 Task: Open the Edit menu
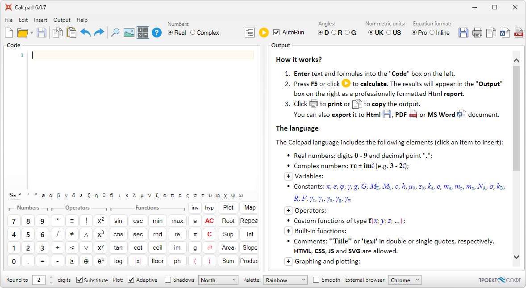[23, 20]
